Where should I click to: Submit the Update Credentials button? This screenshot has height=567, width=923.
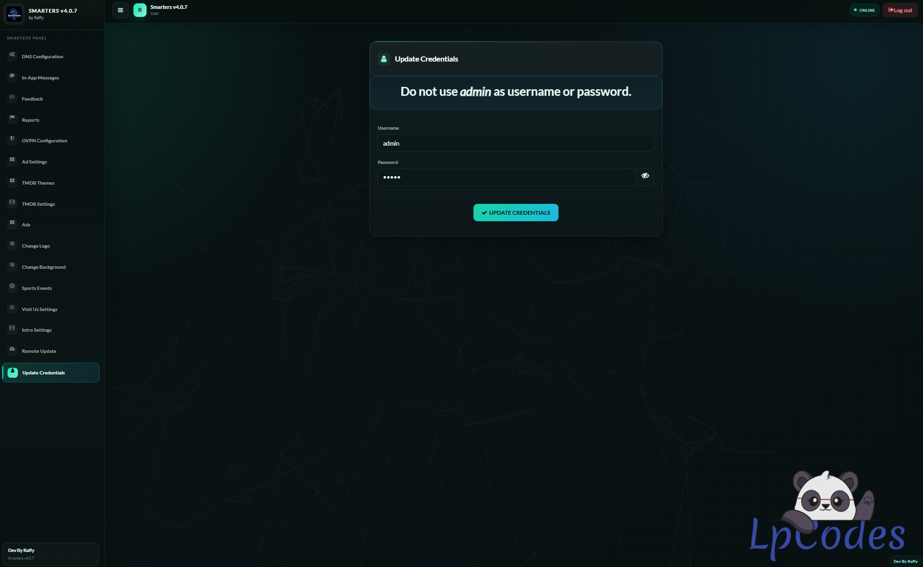tap(516, 212)
